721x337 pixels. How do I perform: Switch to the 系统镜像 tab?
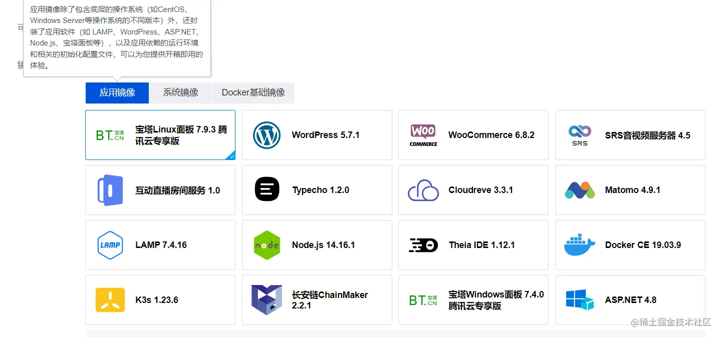point(180,92)
